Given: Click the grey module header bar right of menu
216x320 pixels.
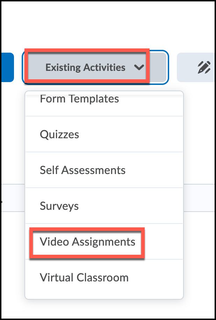Looking at the screenshot, I should 199,198.
